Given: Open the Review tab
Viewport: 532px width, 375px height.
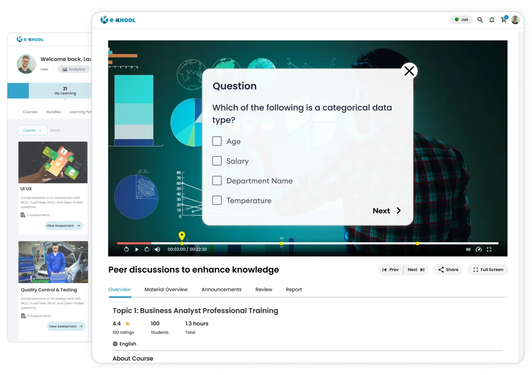Looking at the screenshot, I should pyautogui.click(x=263, y=289).
